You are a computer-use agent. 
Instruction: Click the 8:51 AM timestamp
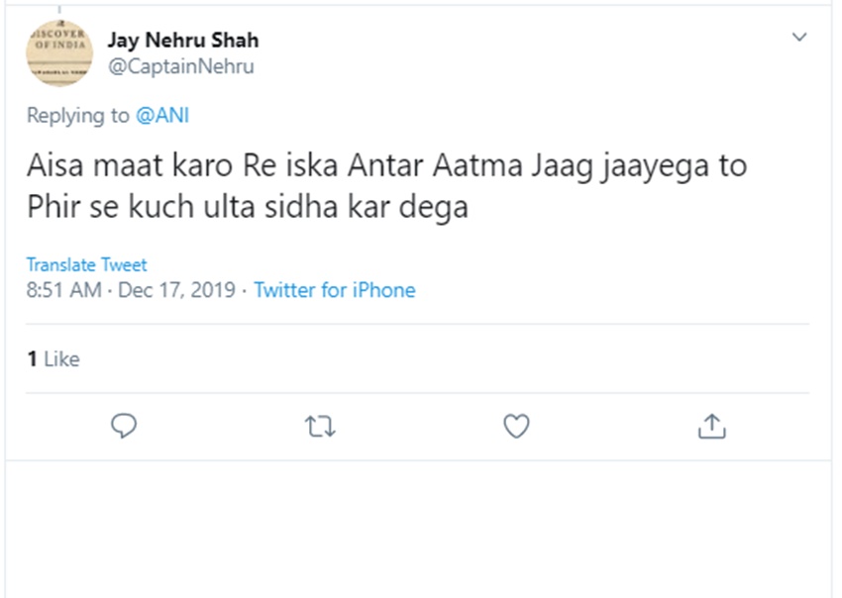click(x=62, y=290)
